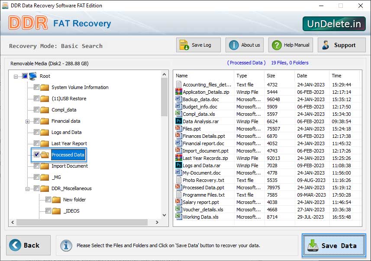Image resolution: width=371 pixels, height=261 pixels.
Task: Go Back to the previous step
Action: click(29, 245)
